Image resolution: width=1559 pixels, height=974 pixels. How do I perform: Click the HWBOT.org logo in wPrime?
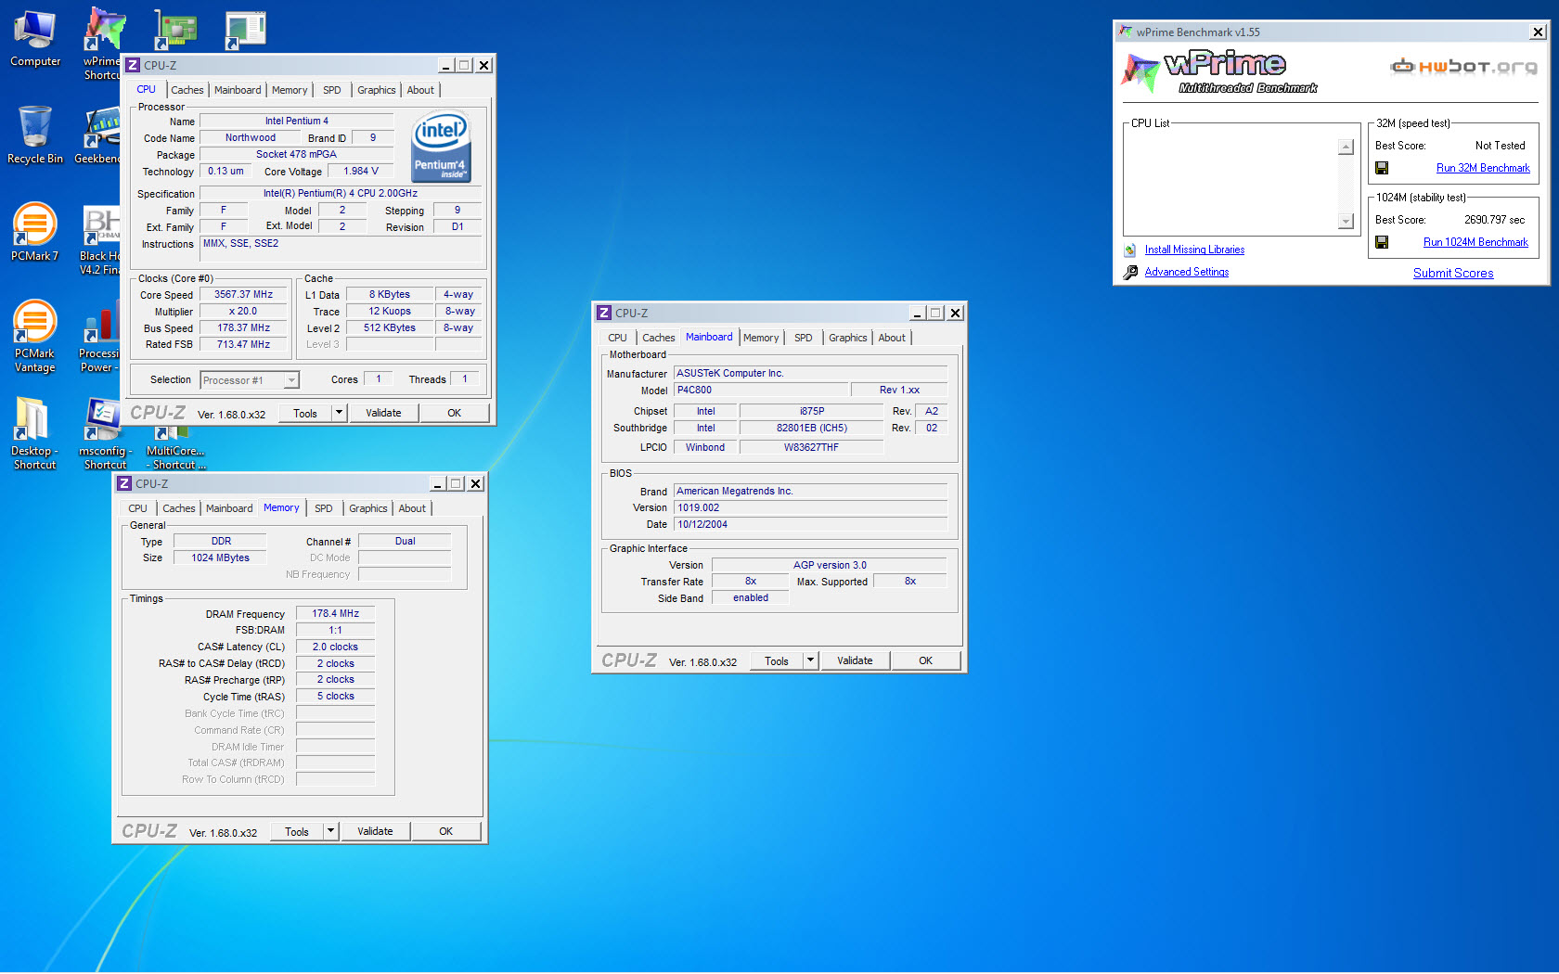(1463, 66)
